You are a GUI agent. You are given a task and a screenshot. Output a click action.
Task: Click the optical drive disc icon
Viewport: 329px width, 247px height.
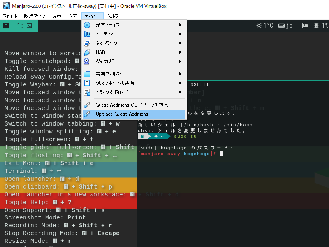87,25
